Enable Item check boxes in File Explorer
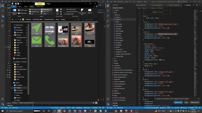The height and width of the screenshot is (113, 202). (65, 9)
